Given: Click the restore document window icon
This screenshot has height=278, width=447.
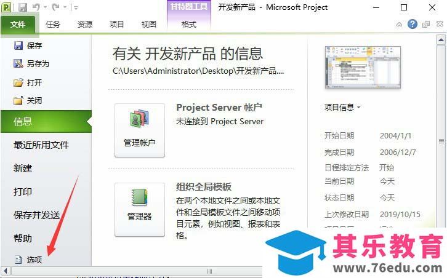Looking at the screenshot, I should point(426,24).
